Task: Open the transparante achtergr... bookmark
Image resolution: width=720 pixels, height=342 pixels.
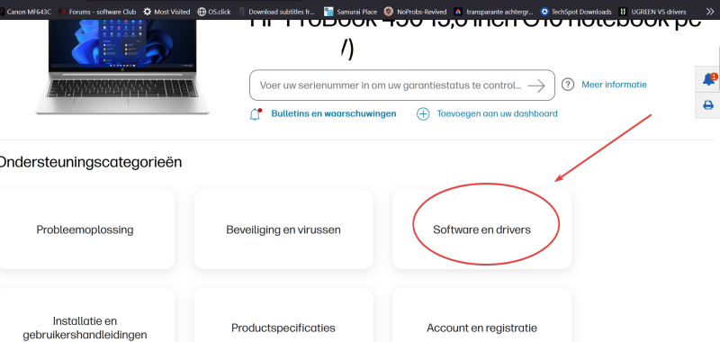Action: 493,12
